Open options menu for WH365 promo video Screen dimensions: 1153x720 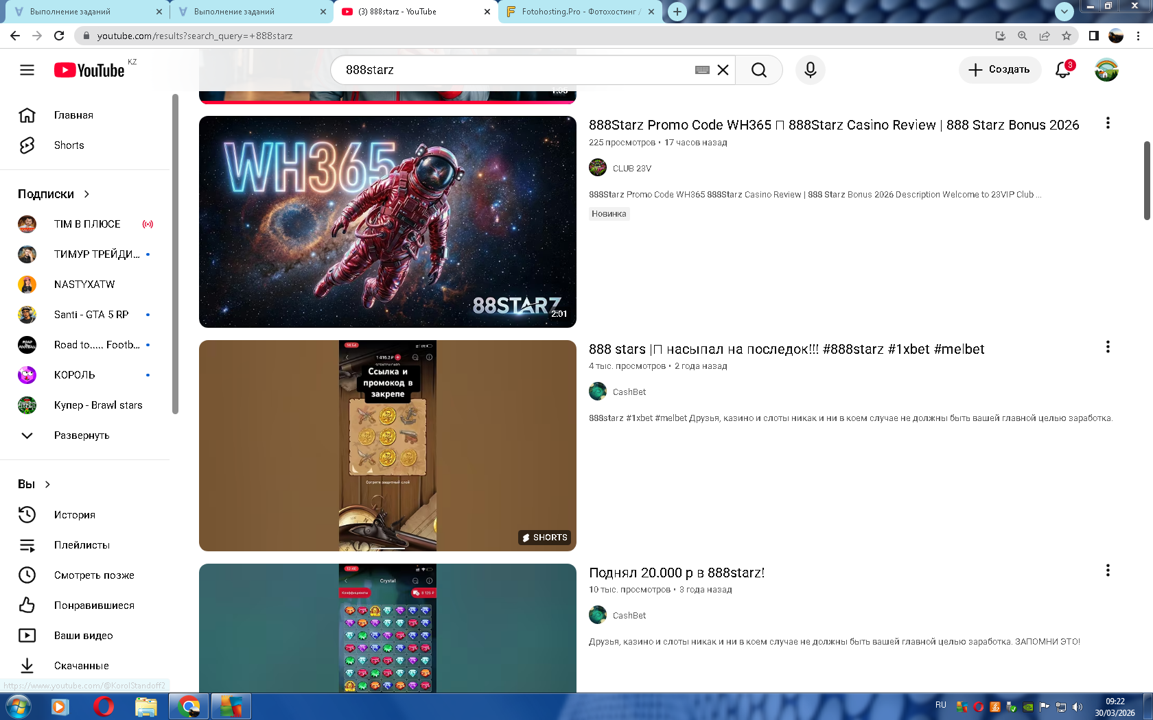(1108, 123)
